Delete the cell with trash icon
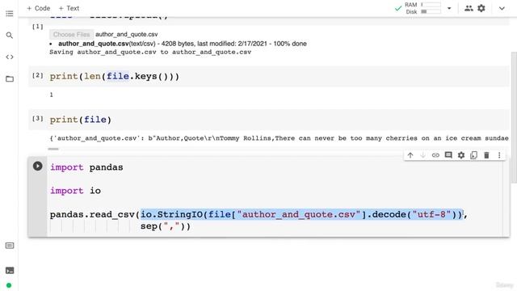The image size is (517, 291). click(486, 155)
